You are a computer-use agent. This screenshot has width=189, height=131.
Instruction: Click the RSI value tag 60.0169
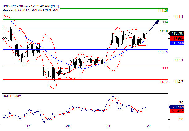pos(176,107)
